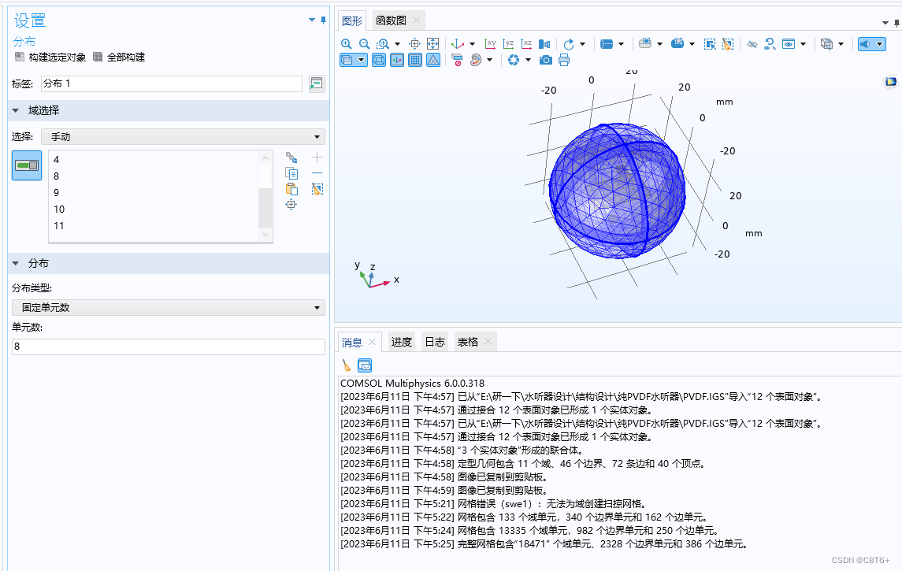The width and height of the screenshot is (902, 571).
Task: Remove from selection with minus icon
Action: pyautogui.click(x=317, y=173)
